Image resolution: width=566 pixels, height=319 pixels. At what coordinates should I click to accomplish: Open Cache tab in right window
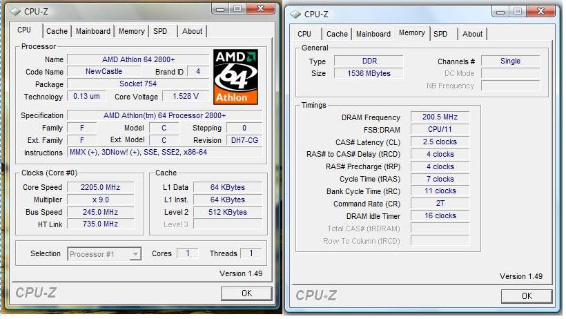pos(337,34)
